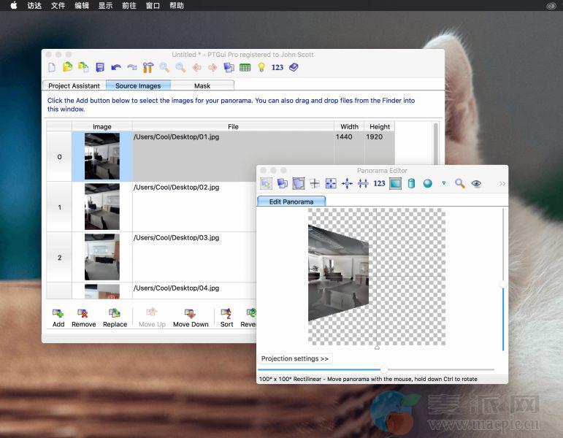Toggle the 123 image numbers in editor
The height and width of the screenshot is (438, 563).
click(379, 183)
